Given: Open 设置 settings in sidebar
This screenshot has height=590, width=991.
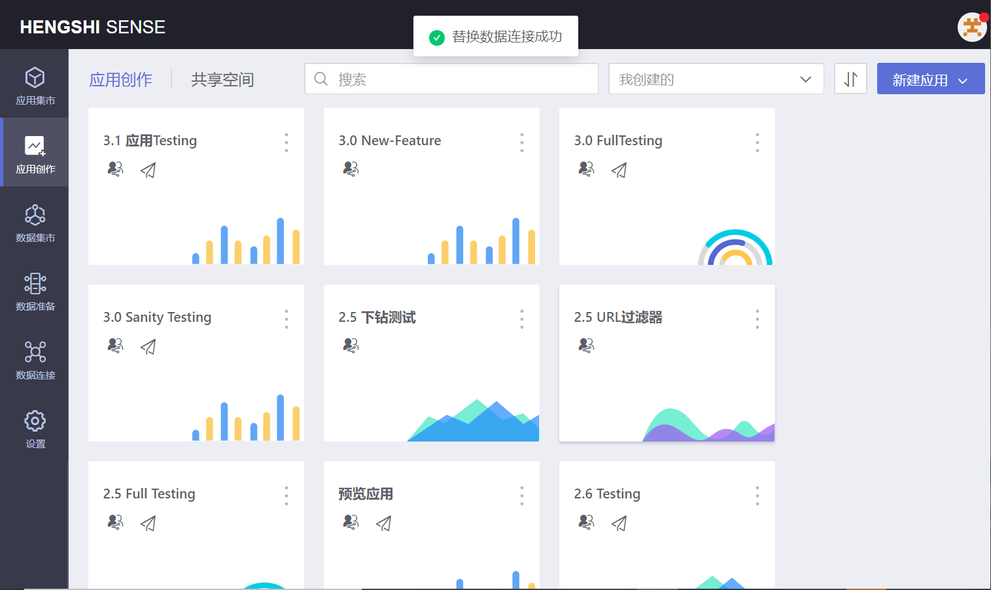Looking at the screenshot, I should point(35,428).
